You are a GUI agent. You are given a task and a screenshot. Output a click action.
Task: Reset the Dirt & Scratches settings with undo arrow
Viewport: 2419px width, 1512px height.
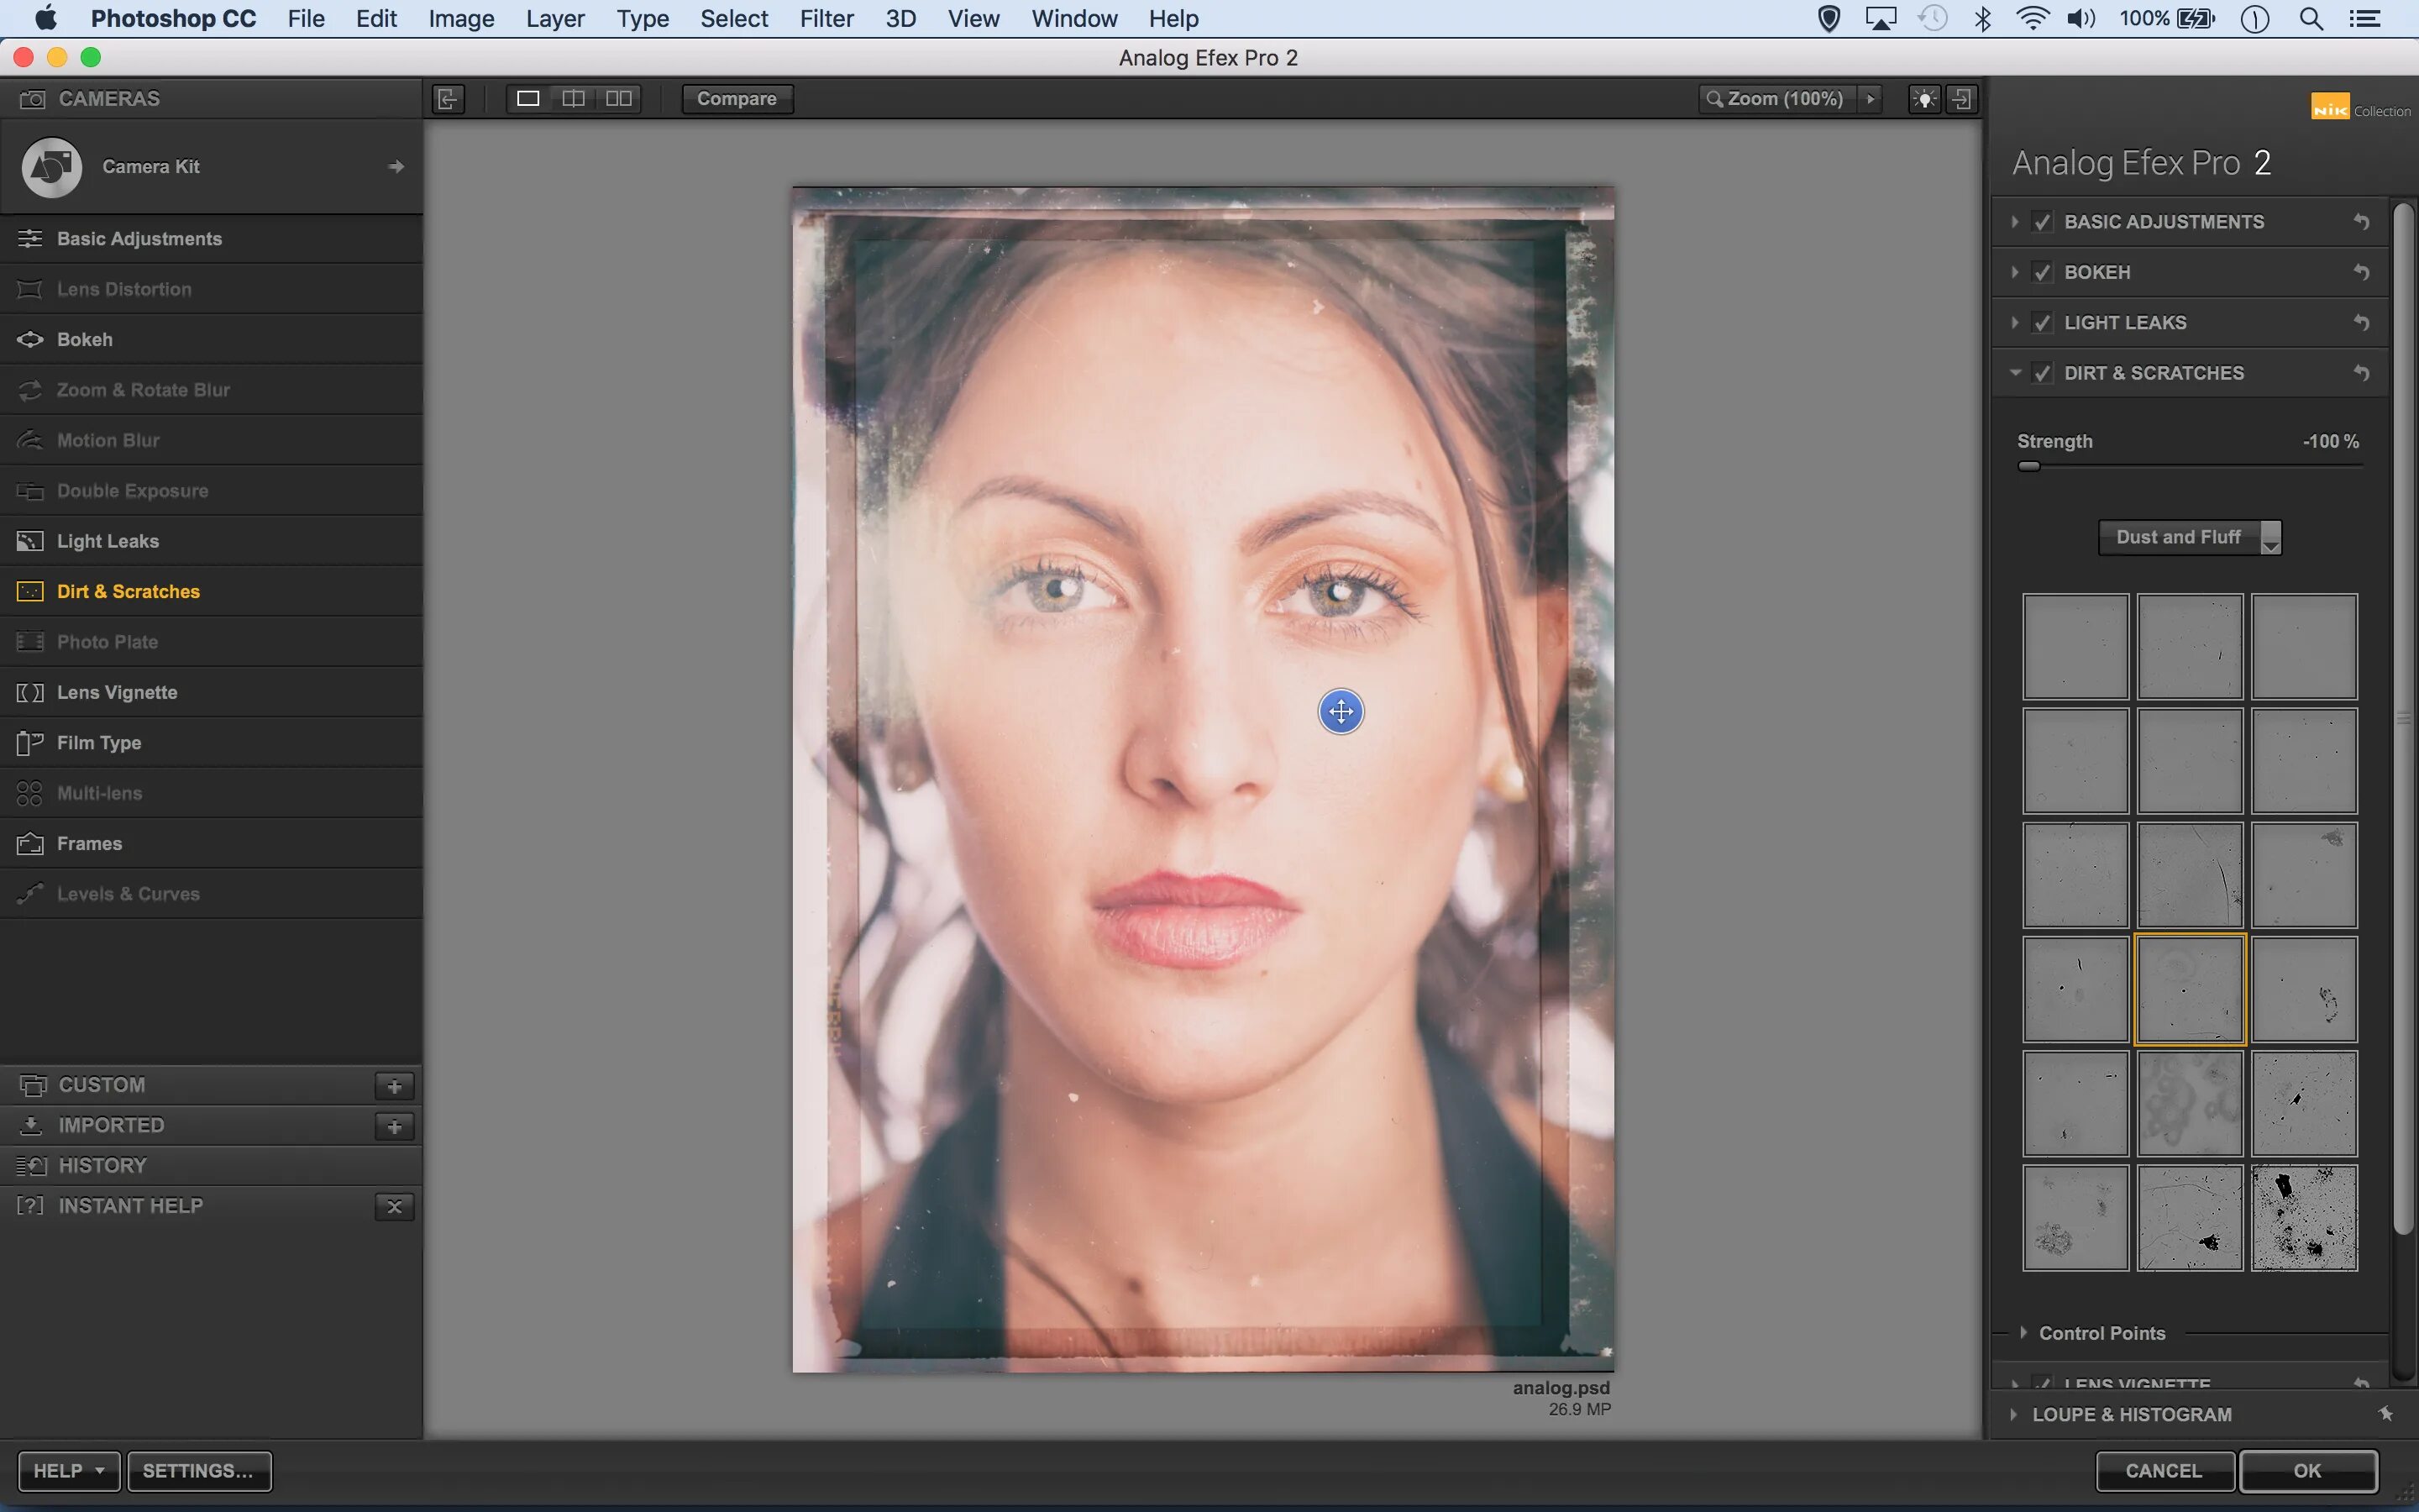coord(2360,372)
